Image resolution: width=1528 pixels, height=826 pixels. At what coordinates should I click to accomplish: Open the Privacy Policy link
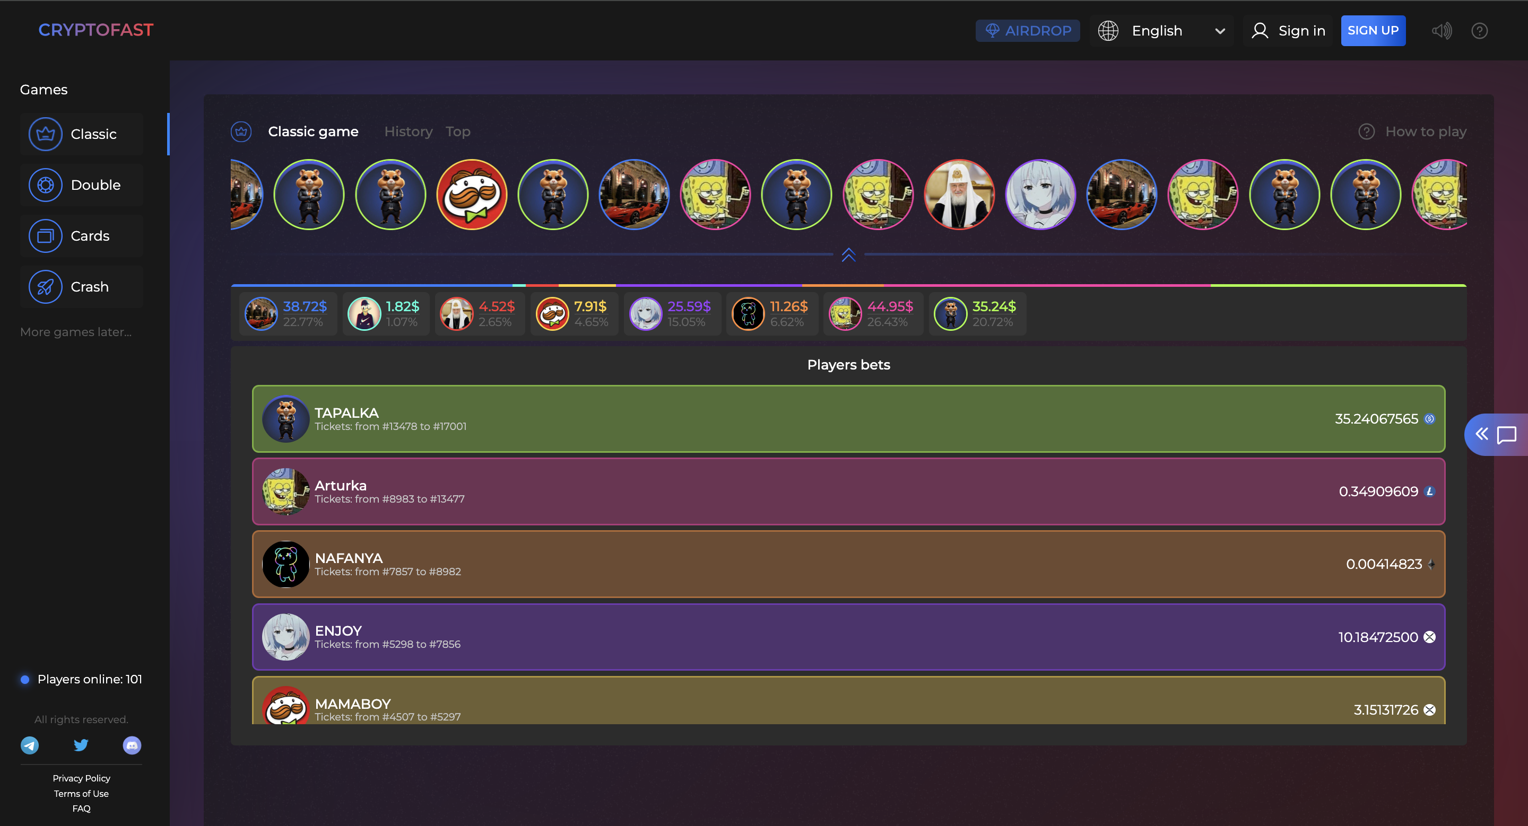(81, 778)
